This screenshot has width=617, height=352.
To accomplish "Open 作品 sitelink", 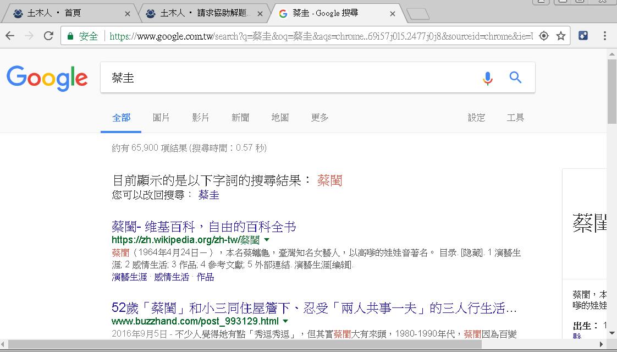I will click(205, 277).
